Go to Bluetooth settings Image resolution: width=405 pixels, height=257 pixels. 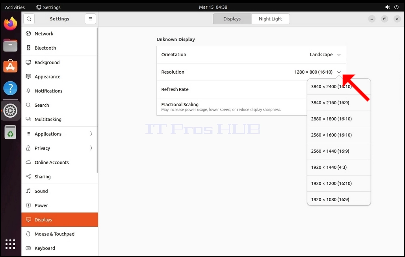coord(59,48)
